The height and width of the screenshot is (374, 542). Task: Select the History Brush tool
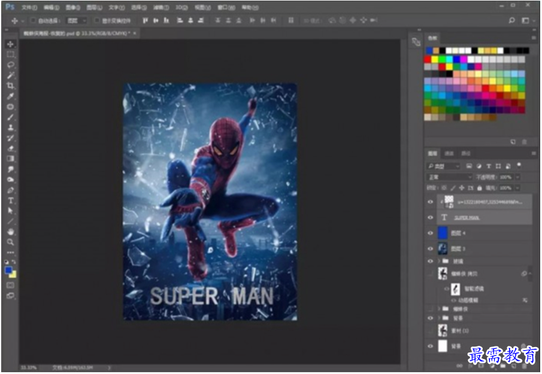pos(10,138)
